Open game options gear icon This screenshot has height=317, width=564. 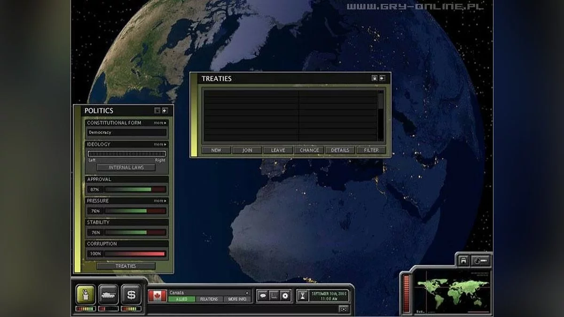[286, 295]
